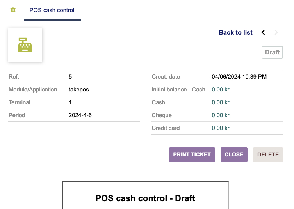This screenshot has height=209, width=294.
Task: Click the bank building icon tab
Action: pyautogui.click(x=13, y=10)
